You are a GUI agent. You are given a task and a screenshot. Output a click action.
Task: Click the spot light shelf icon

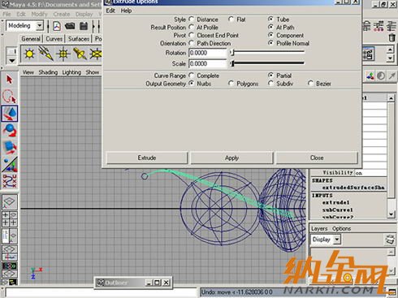[x=80, y=54]
